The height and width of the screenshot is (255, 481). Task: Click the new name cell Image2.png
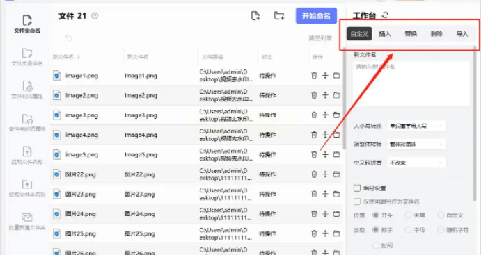(x=141, y=95)
